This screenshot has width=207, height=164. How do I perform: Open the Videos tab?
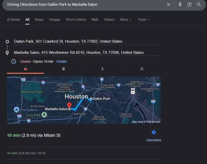coord(109,20)
